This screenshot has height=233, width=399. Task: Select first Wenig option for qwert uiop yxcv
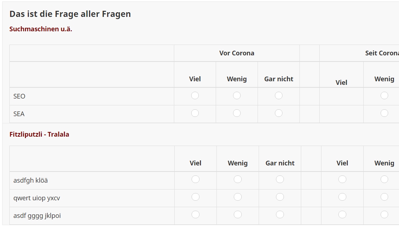238,197
